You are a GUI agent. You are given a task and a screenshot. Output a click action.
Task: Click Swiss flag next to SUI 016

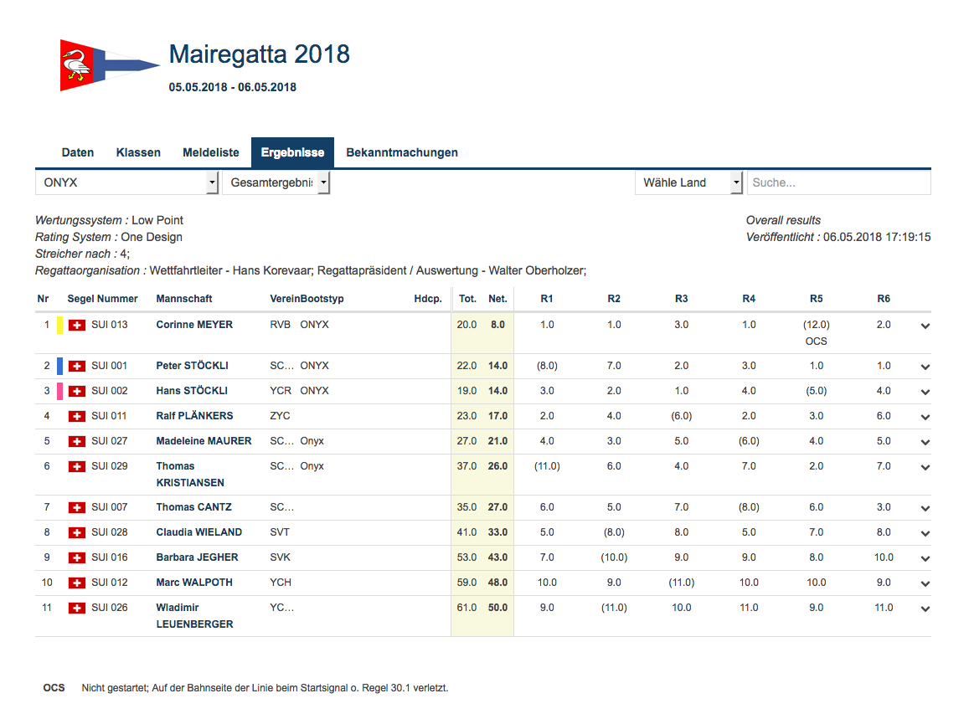[x=76, y=557]
